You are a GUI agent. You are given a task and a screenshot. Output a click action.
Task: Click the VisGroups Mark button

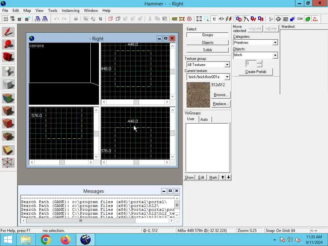coord(213,177)
